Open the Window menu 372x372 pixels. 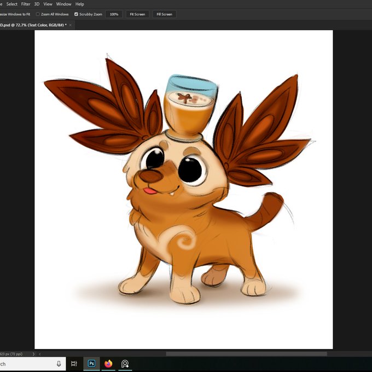(63, 4)
